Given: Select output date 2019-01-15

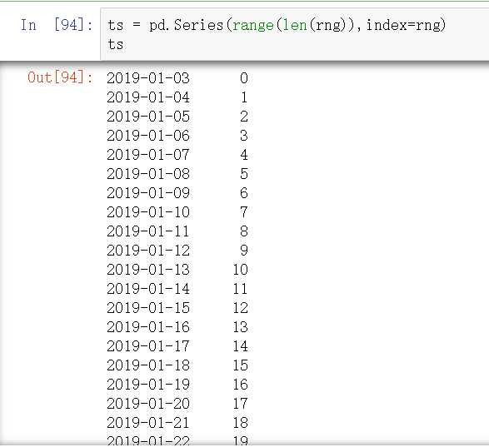Looking at the screenshot, I should click(148, 308).
